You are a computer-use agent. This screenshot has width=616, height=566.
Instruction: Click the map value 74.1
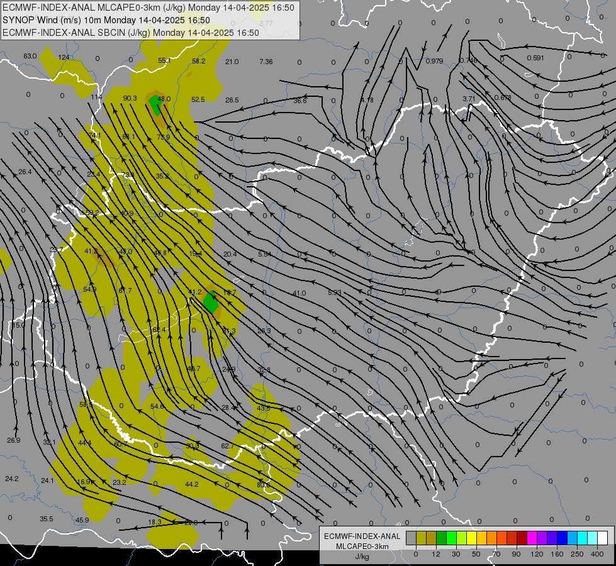[94, 135]
